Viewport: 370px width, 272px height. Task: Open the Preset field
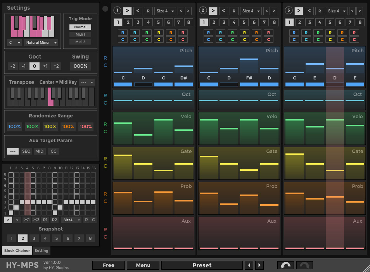pos(202,265)
